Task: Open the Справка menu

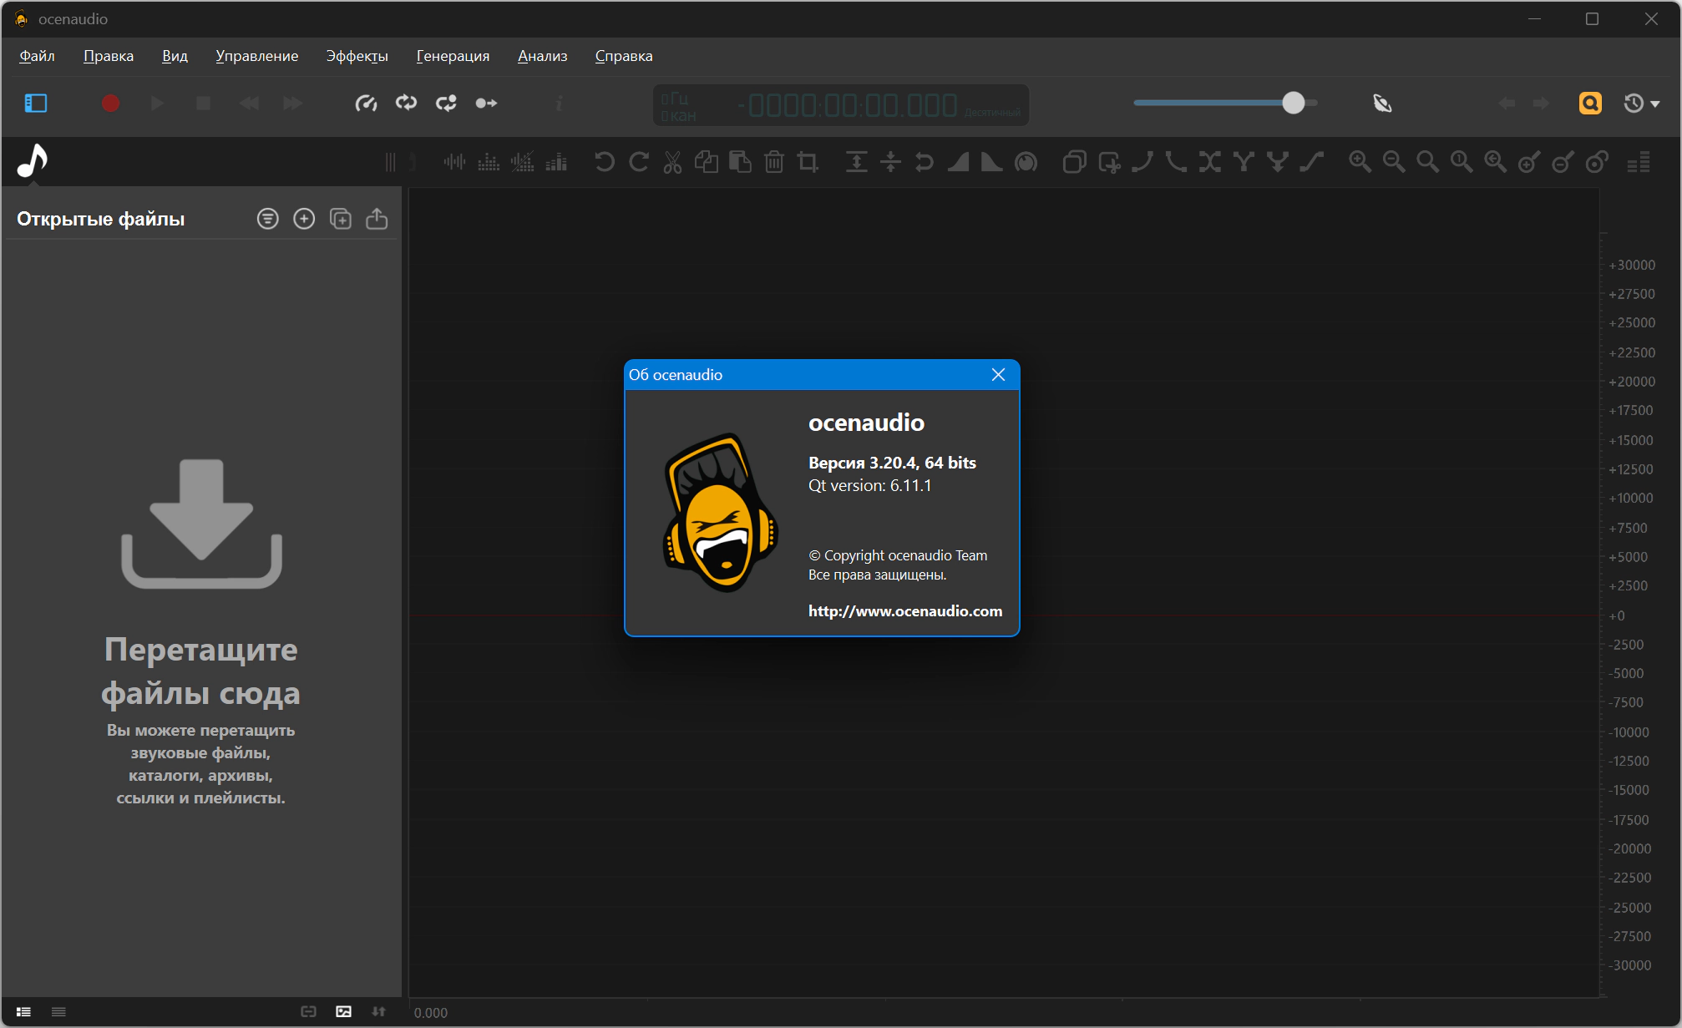Action: pyautogui.click(x=624, y=56)
